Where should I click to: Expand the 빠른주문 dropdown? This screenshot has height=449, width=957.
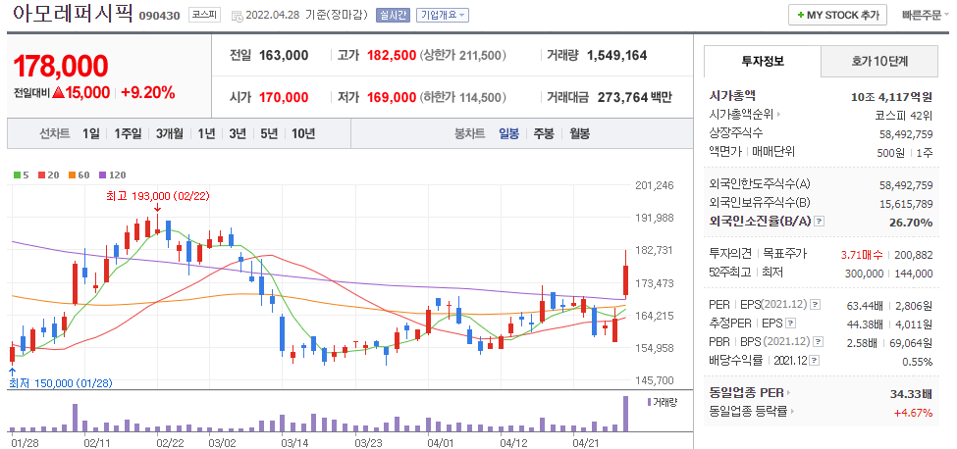coord(926,16)
